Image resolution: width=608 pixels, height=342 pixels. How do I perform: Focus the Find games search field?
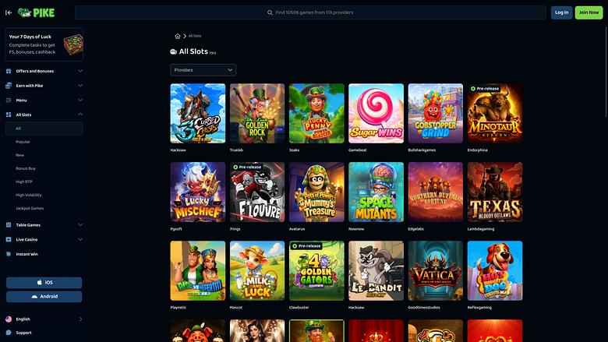pos(310,12)
